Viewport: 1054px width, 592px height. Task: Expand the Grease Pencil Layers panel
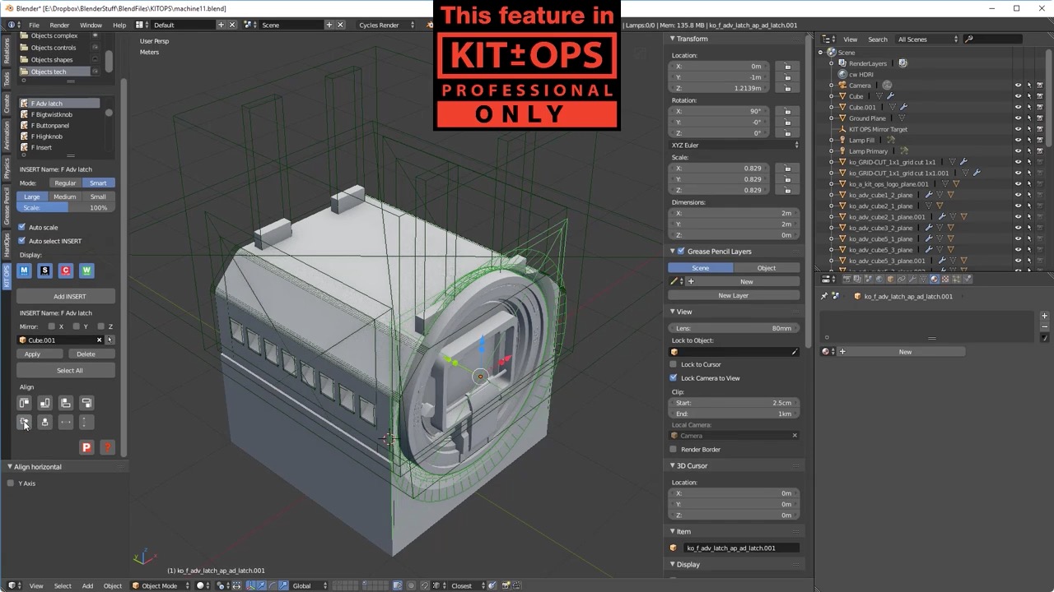[673, 251]
